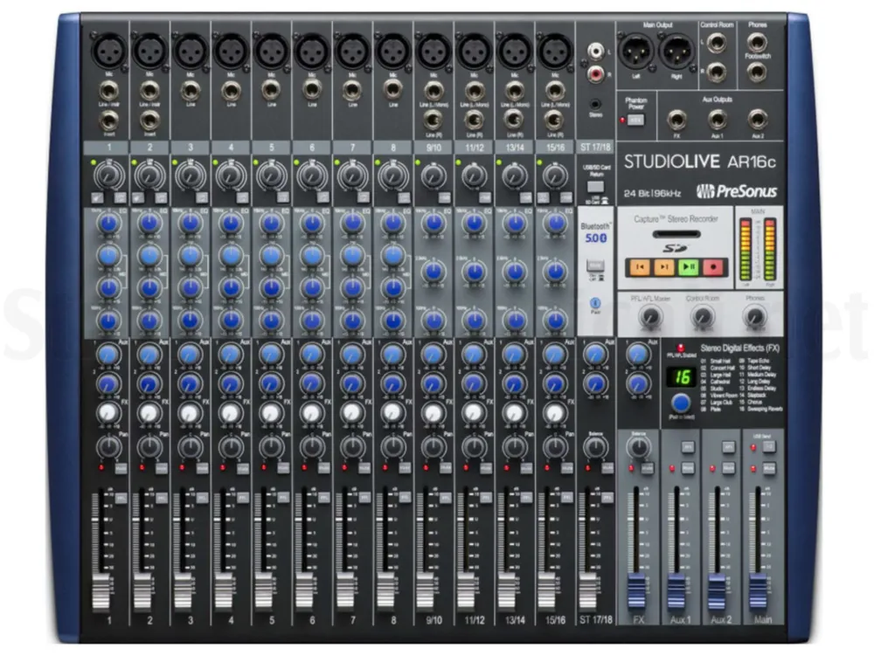The height and width of the screenshot is (655, 874).
Task: Click the channel 1 white FX send knob
Action: (x=108, y=413)
